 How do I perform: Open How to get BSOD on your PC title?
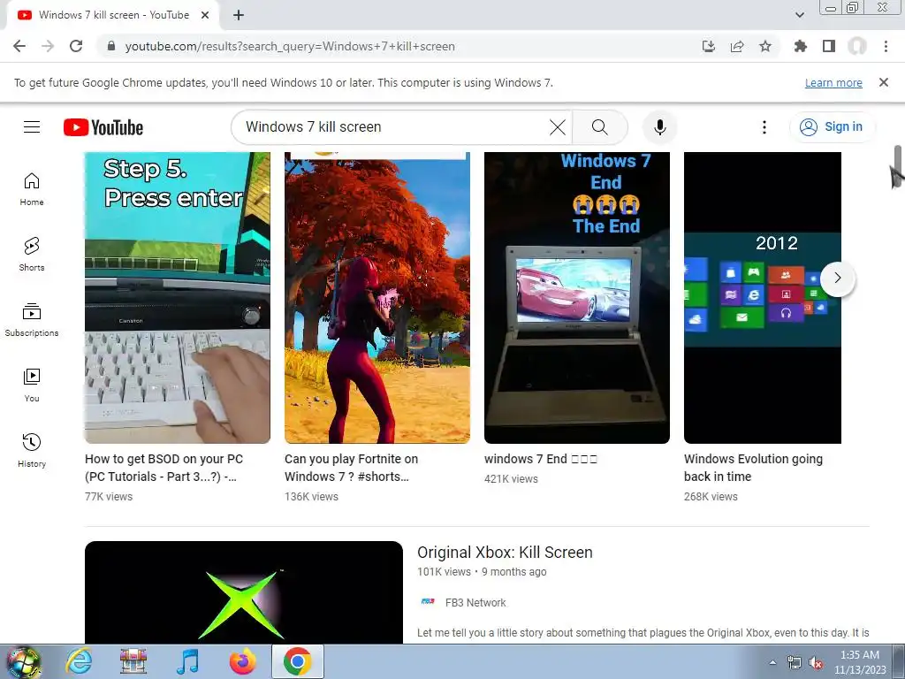[164, 468]
